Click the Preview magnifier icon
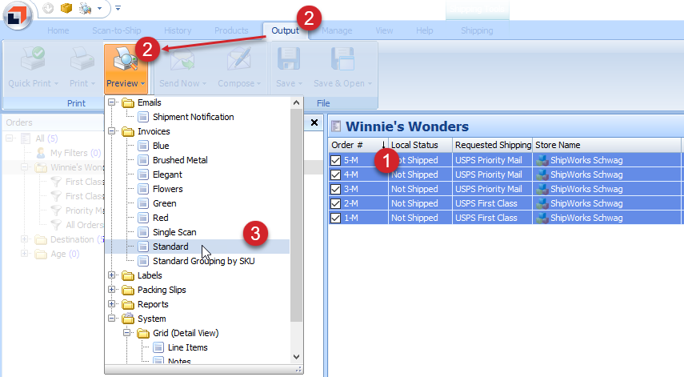 point(126,60)
